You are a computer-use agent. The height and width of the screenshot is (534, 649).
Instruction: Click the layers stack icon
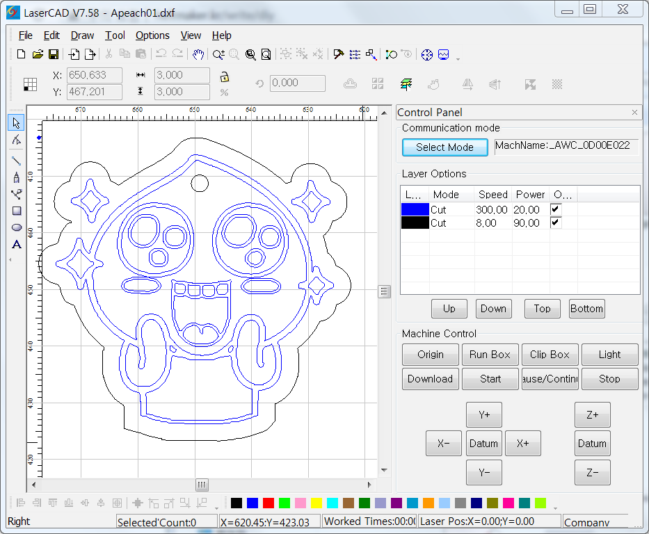[x=406, y=84]
